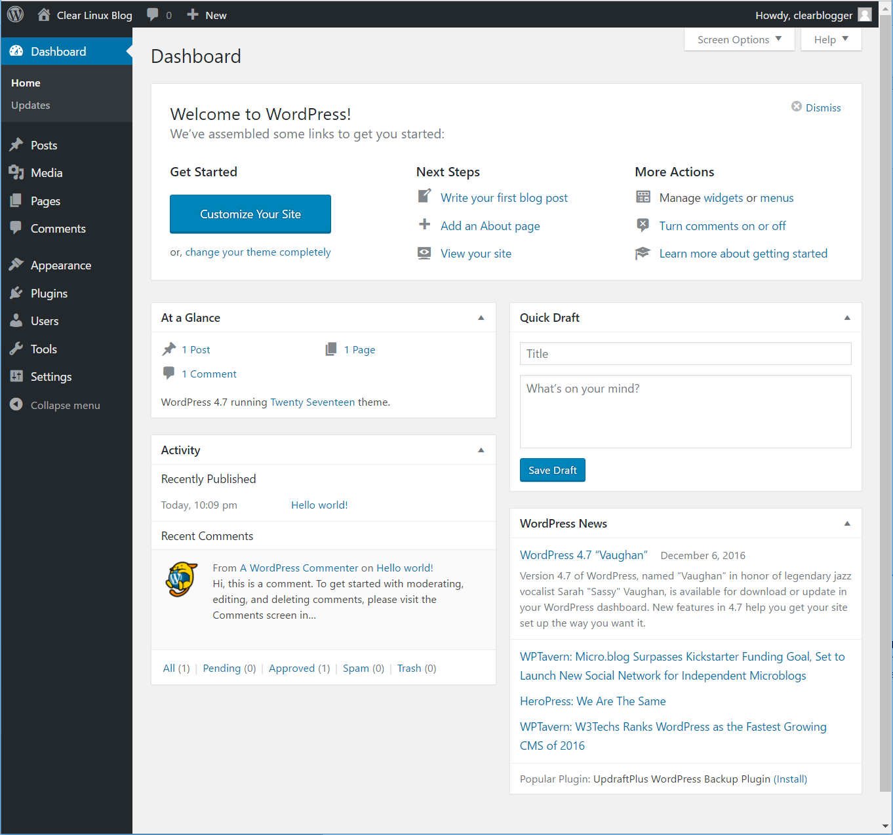Collapse the WordPress News widget

click(847, 524)
